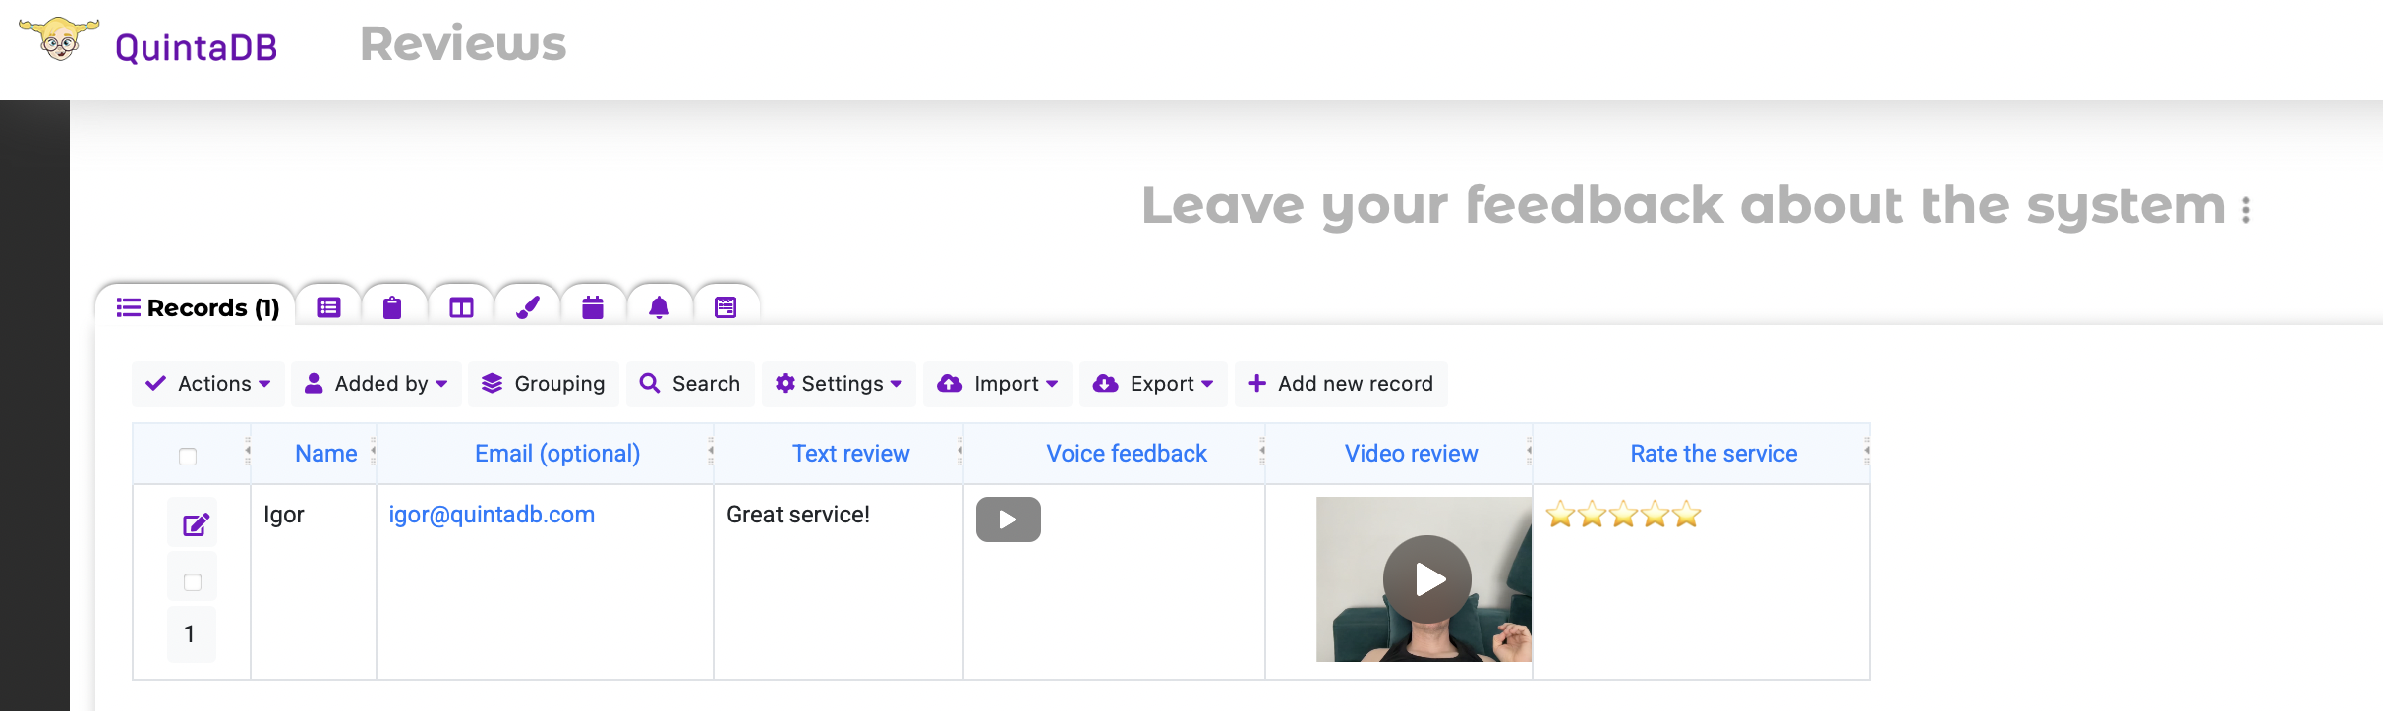Open the vertical dots menu beside title

click(2246, 209)
